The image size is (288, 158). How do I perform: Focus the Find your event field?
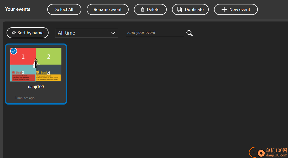click(155, 33)
